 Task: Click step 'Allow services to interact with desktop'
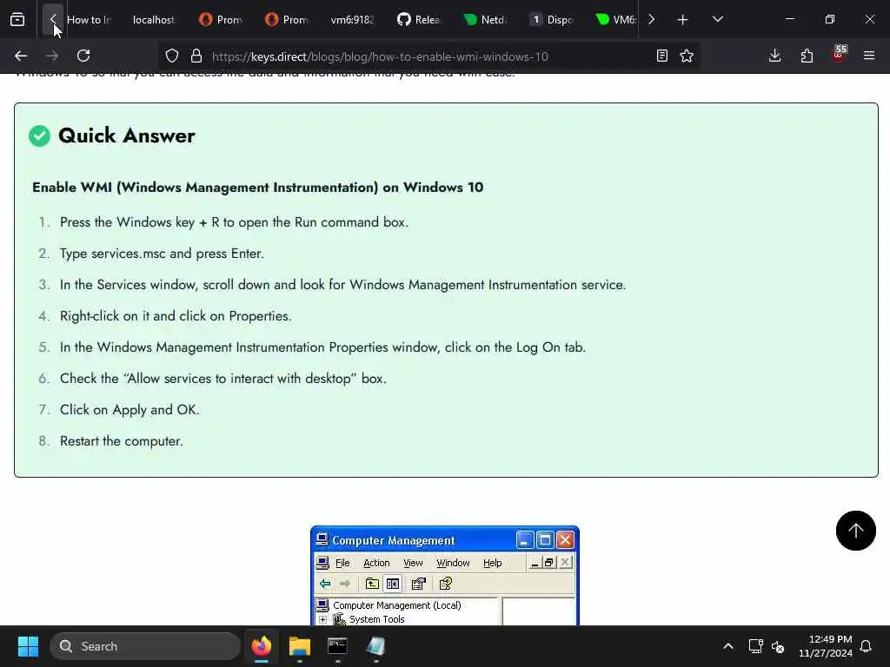point(223,379)
